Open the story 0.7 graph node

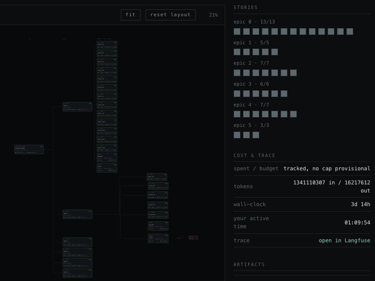pos(107,97)
